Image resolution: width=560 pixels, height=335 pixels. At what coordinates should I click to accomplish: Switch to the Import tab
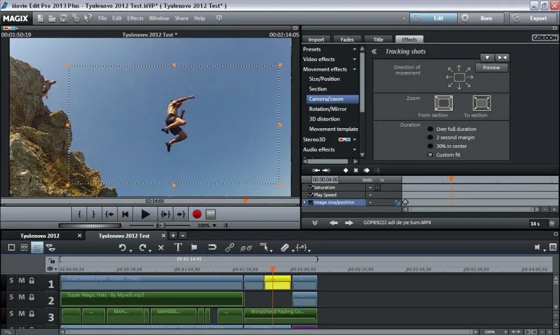point(316,40)
